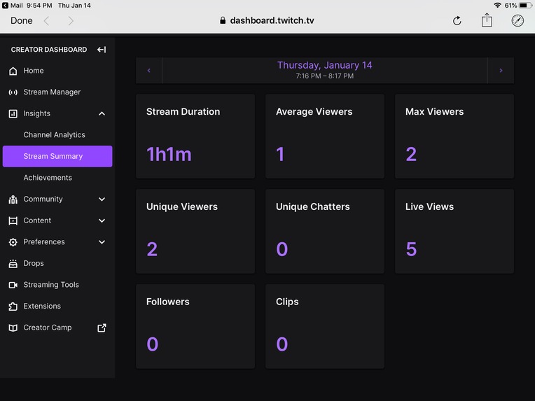The image size is (535, 401).
Task: Tap the Wi-Fi status icon
Action: [497, 5]
